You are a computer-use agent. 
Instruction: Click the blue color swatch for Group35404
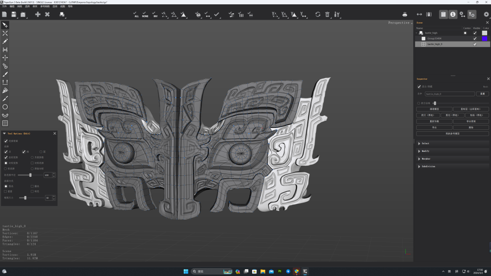pos(484,38)
